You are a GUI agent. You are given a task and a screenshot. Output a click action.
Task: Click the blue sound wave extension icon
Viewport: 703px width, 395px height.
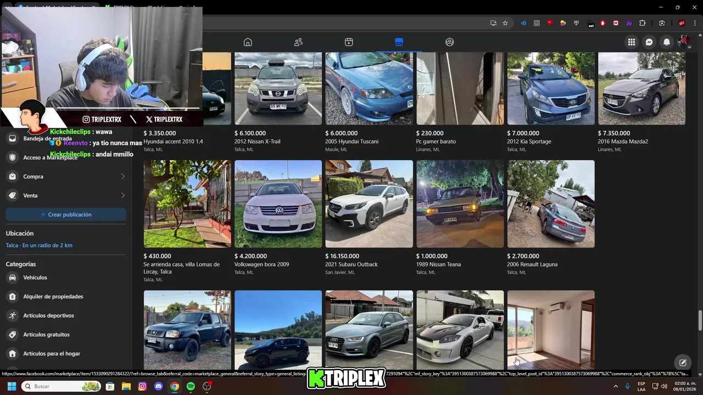pyautogui.click(x=523, y=23)
